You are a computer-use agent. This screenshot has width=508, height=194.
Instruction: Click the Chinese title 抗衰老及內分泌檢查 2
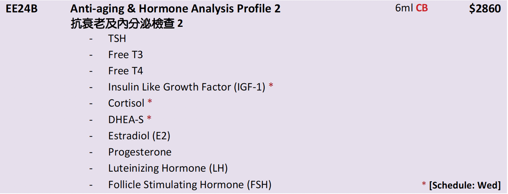126,24
